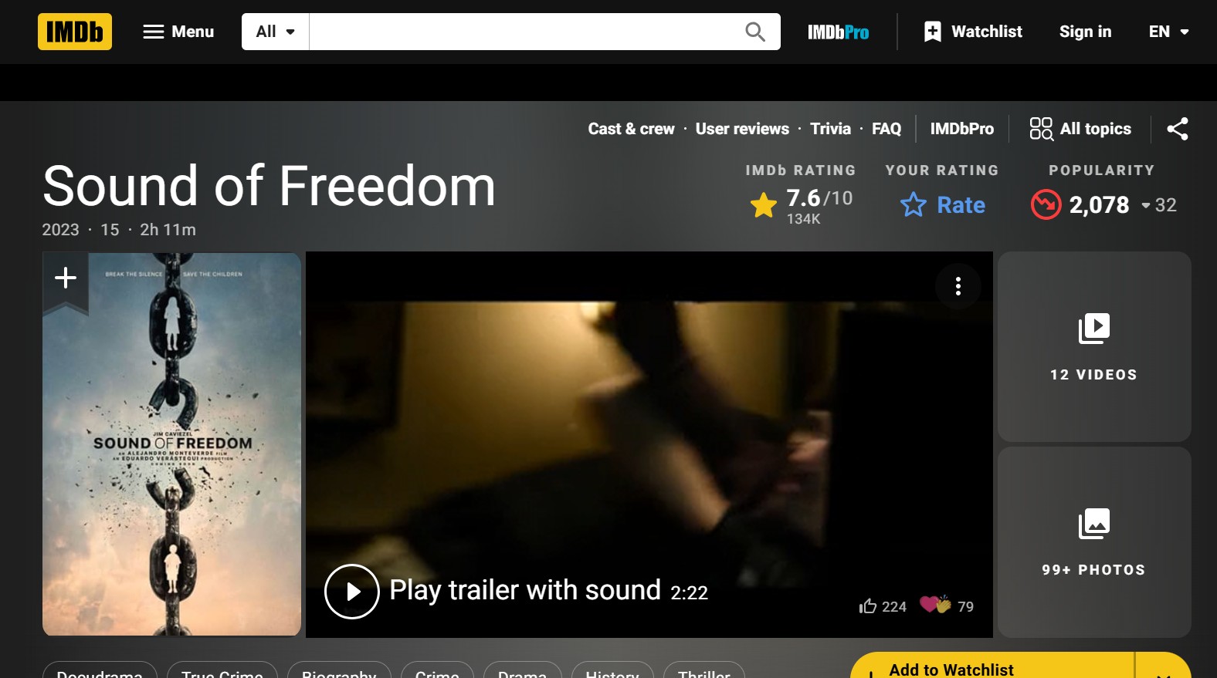Click Sign in
Viewport: 1217px width, 678px height.
tap(1085, 32)
